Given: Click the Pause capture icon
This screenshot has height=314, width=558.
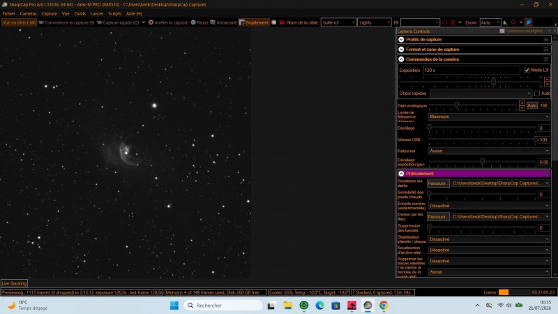Looking at the screenshot, I should (193, 22).
